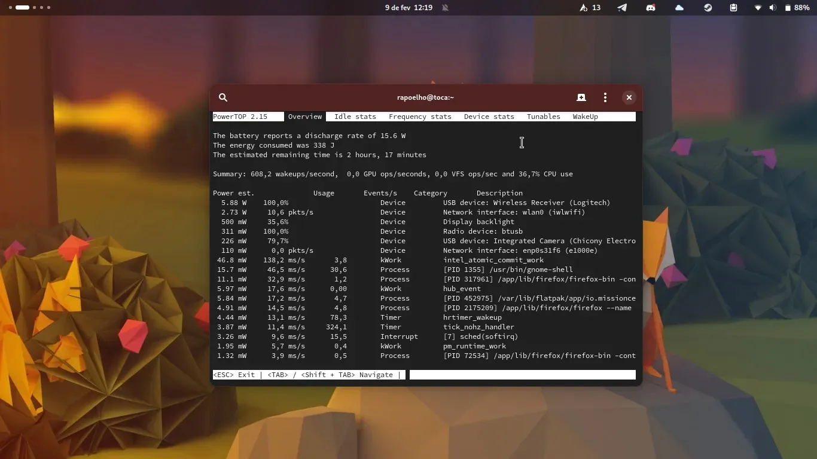The width and height of the screenshot is (817, 459).
Task: Open the Telegram tray icon
Action: coord(622,8)
